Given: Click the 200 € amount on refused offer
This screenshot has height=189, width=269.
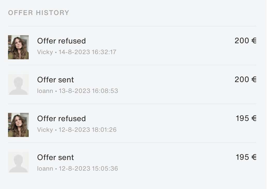Looking at the screenshot, I should pos(245,41).
